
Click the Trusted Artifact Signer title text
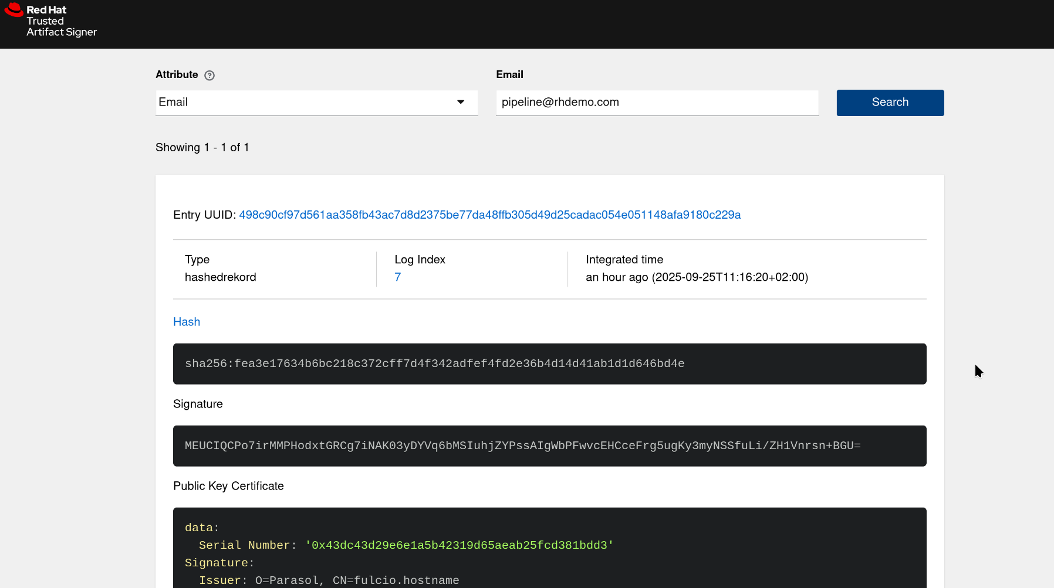(61, 26)
